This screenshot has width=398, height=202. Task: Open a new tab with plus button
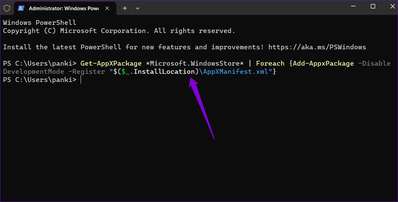[125, 8]
